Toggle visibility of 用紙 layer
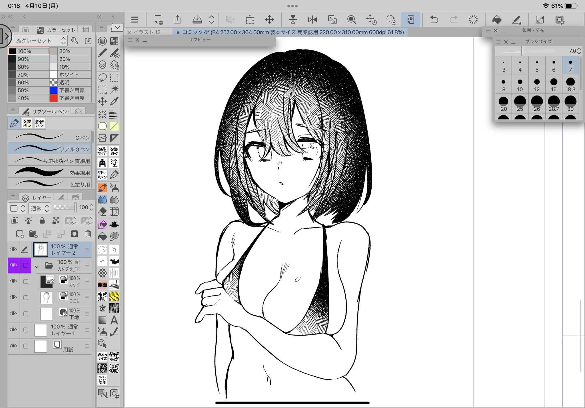 point(13,346)
